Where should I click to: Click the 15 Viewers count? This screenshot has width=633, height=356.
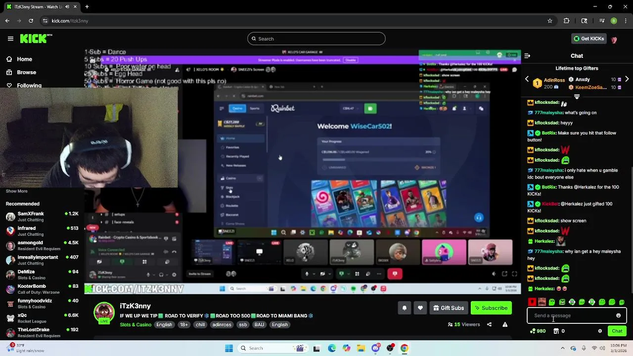[x=463, y=324]
